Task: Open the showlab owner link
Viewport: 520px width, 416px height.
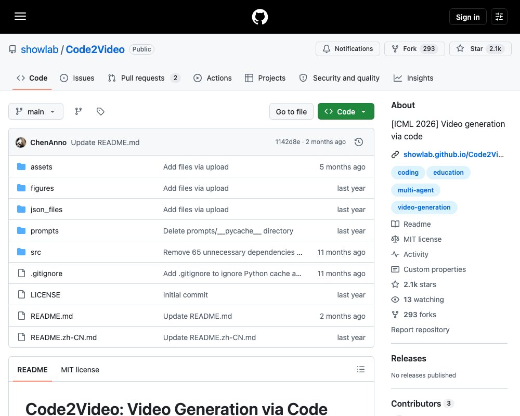Action: tap(40, 49)
